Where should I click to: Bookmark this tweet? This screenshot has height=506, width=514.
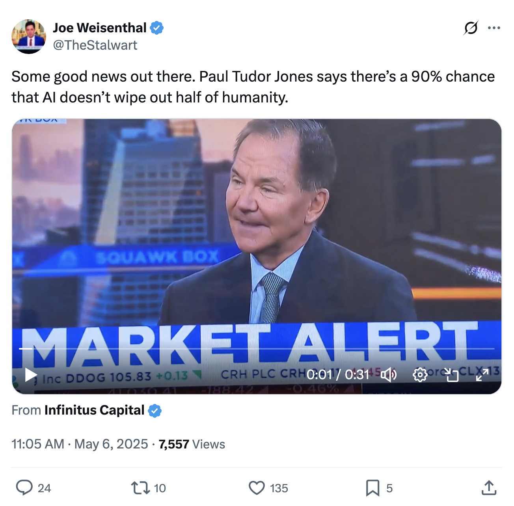372,488
